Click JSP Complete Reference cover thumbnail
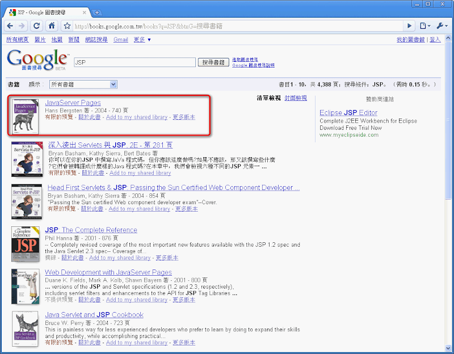The height and width of the screenshot is (354, 454). tap(25, 245)
